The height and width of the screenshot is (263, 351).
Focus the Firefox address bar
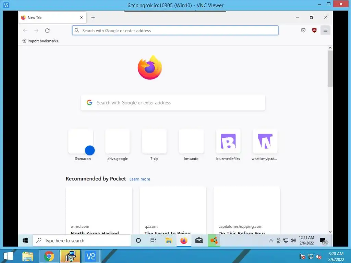[175, 30]
